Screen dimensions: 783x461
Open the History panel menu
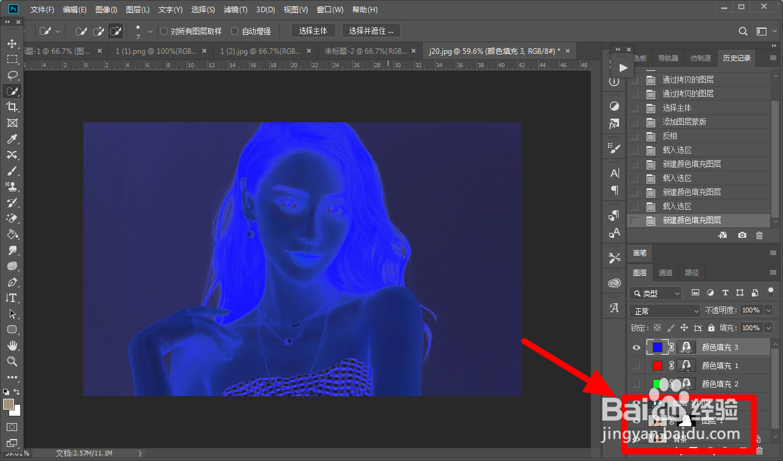[772, 59]
